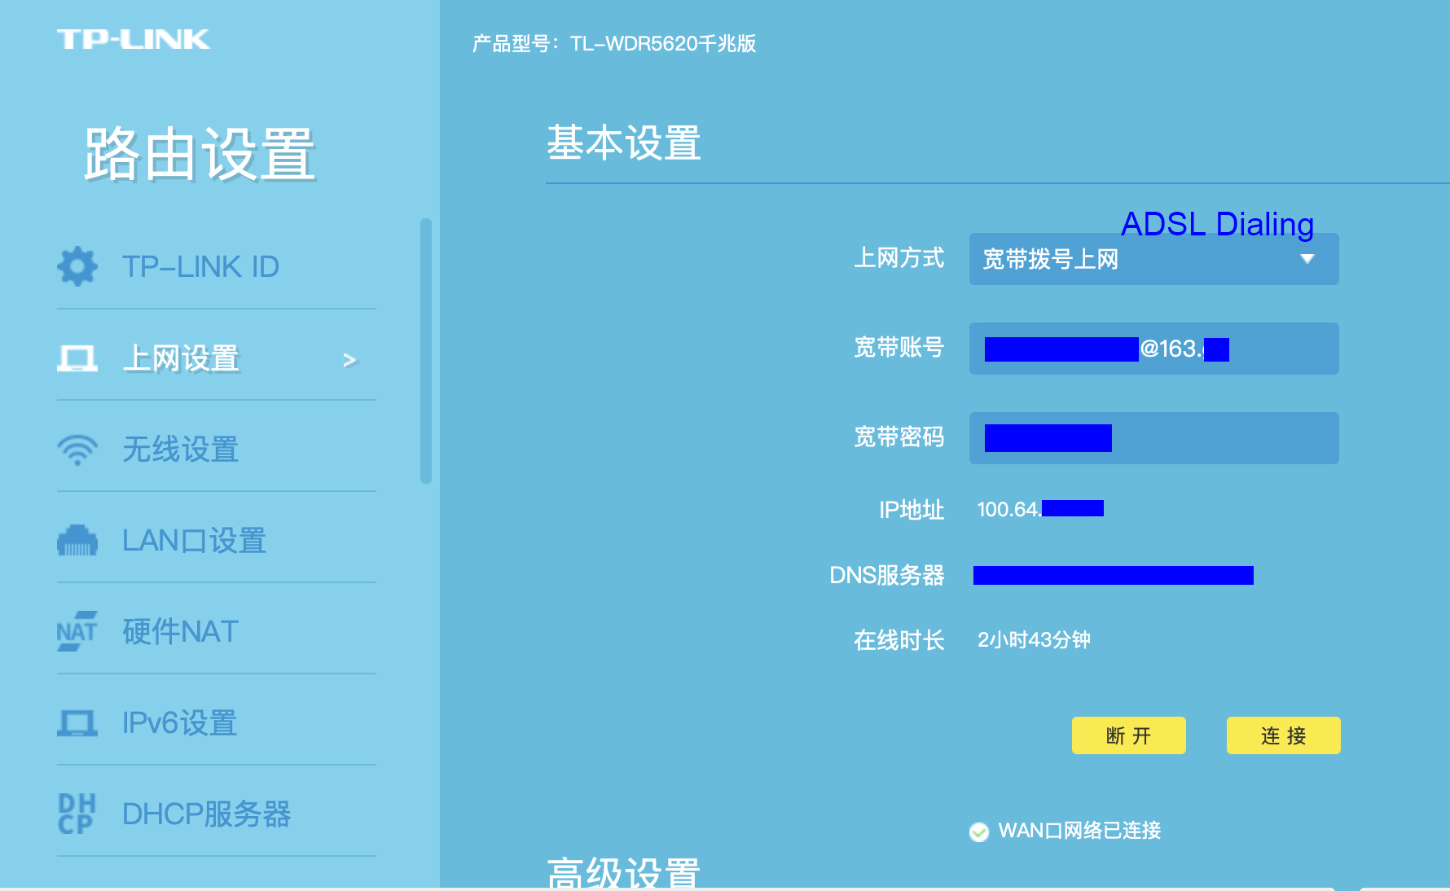The image size is (1450, 891).
Task: Click the 宽带密码 input field
Action: [1153, 438]
